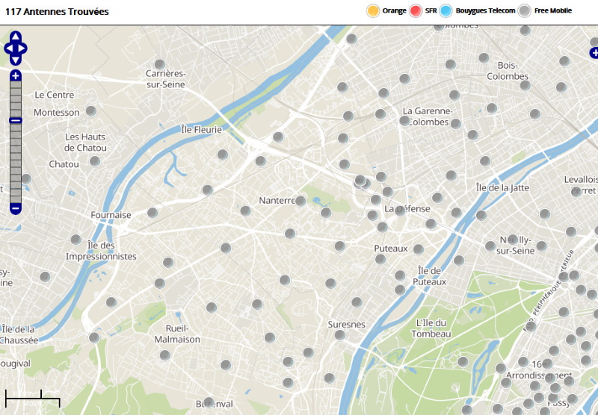This screenshot has height=415, width=598.
Task: Open the antenna marker right of Île de la Chaussée
Action: pos(94,337)
